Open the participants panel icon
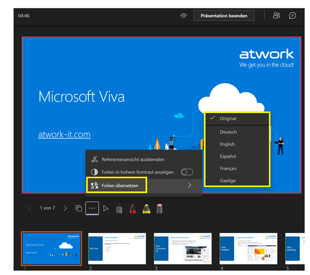The width and height of the screenshot is (310, 275). click(275, 15)
